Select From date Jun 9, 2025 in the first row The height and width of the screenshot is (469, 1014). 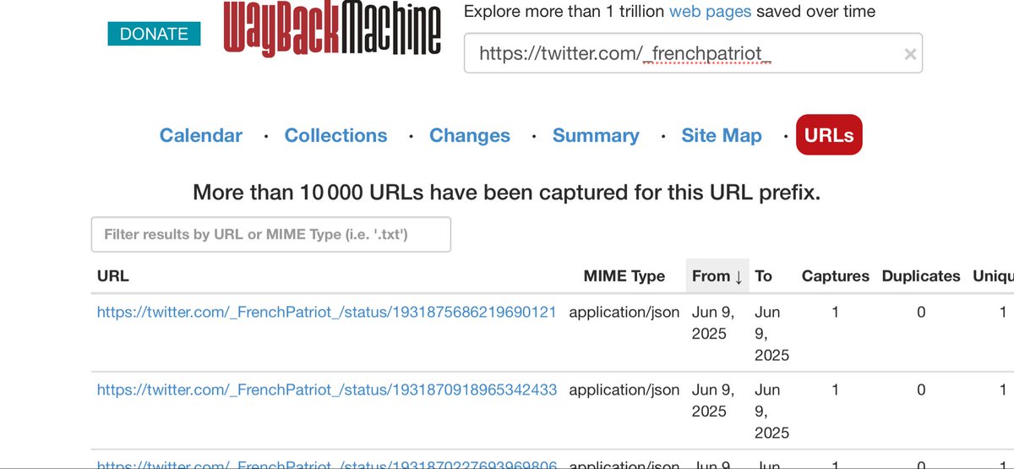(713, 323)
